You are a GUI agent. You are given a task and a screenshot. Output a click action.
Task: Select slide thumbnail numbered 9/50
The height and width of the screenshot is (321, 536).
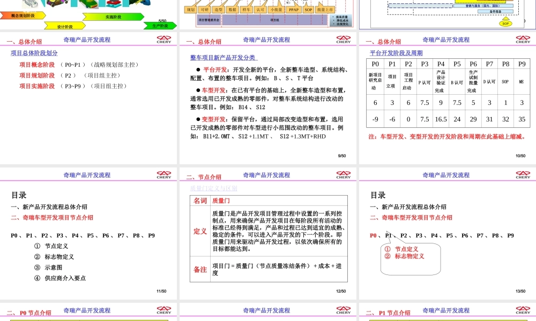pyautogui.click(x=267, y=98)
